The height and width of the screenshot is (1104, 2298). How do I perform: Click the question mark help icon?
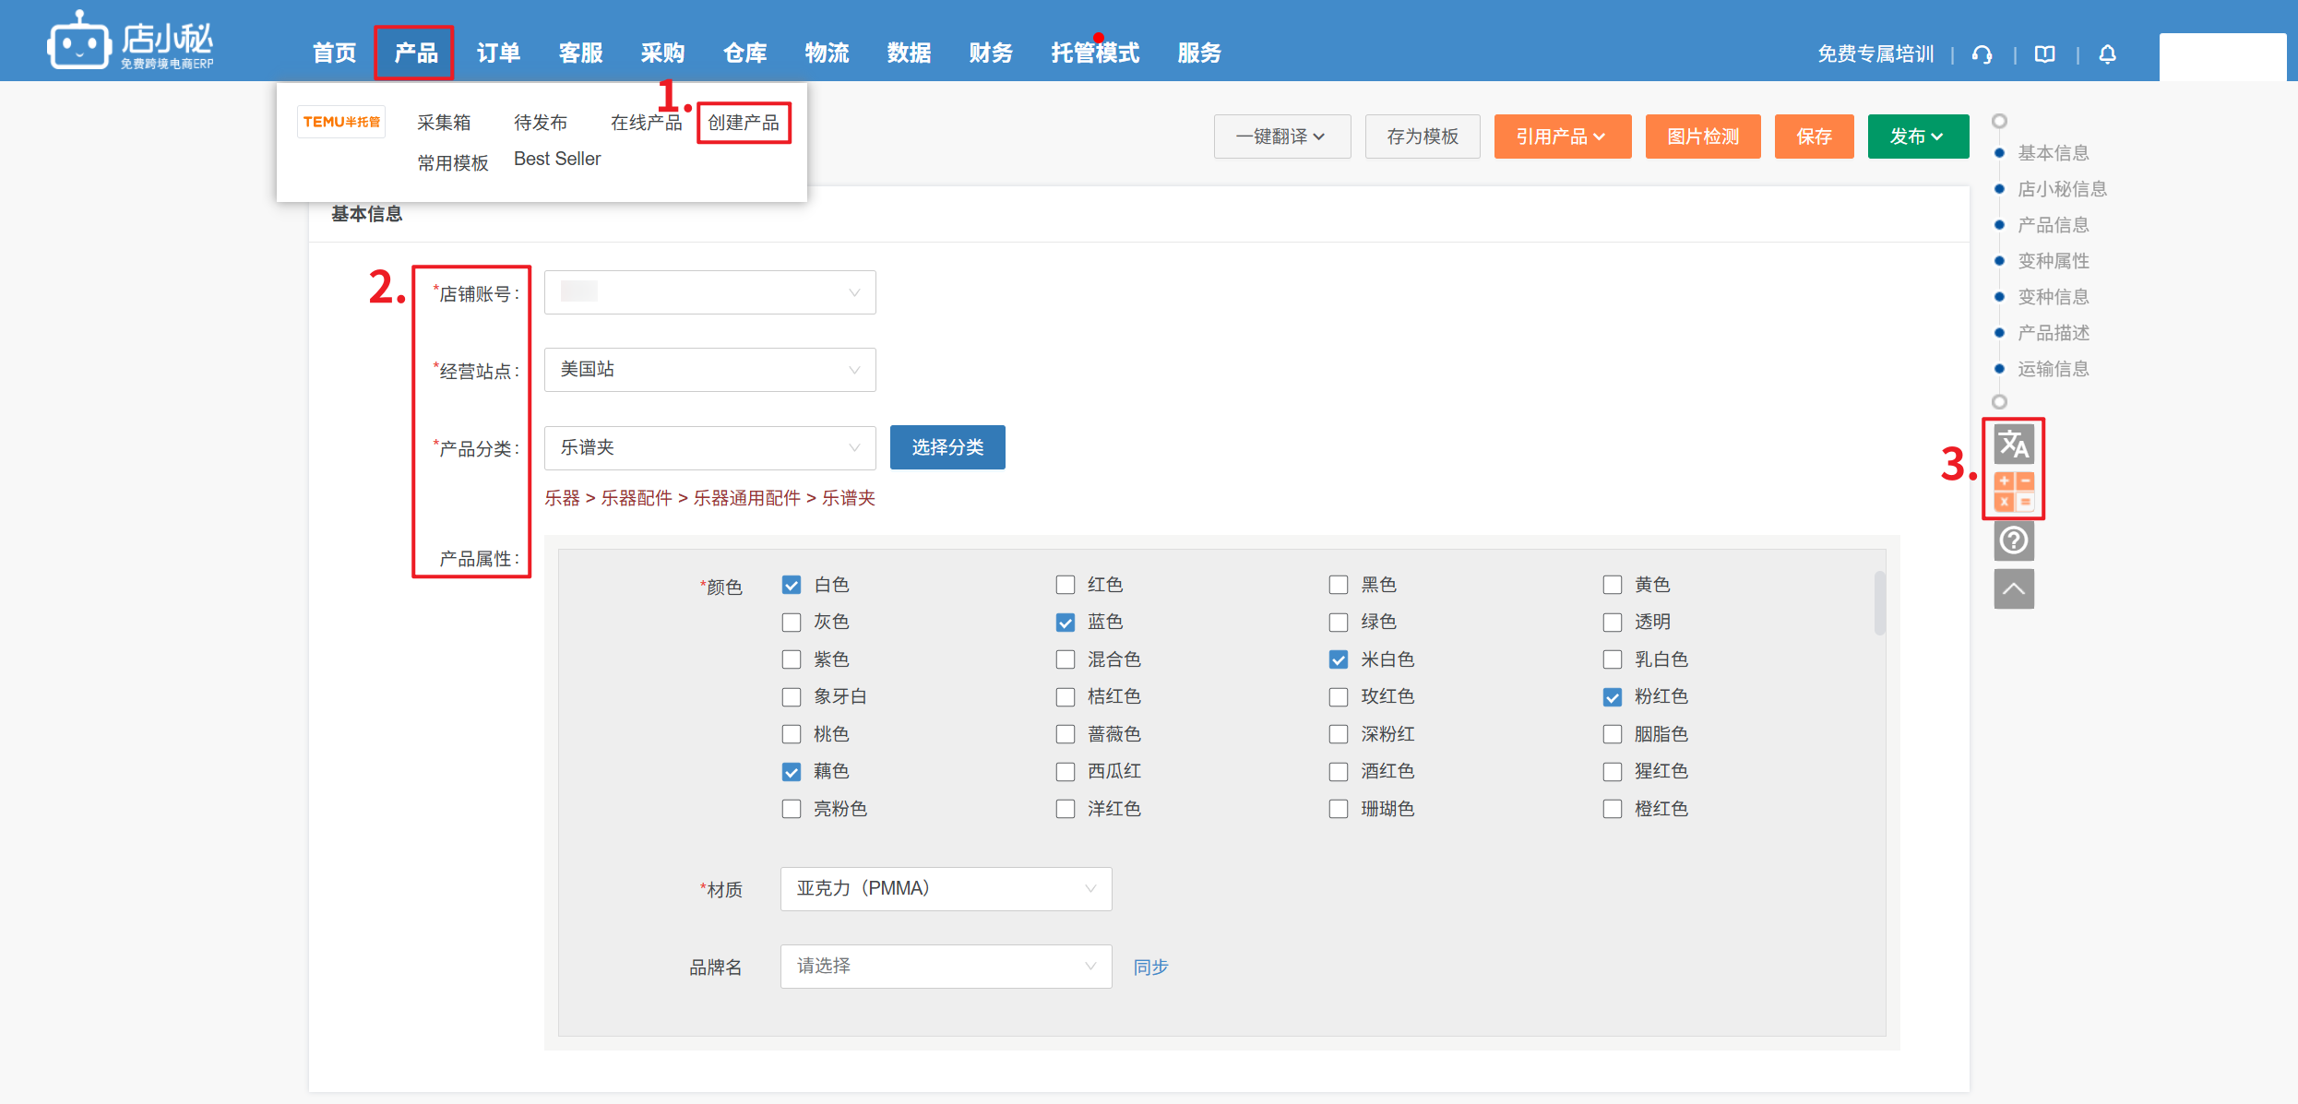pos(2013,540)
